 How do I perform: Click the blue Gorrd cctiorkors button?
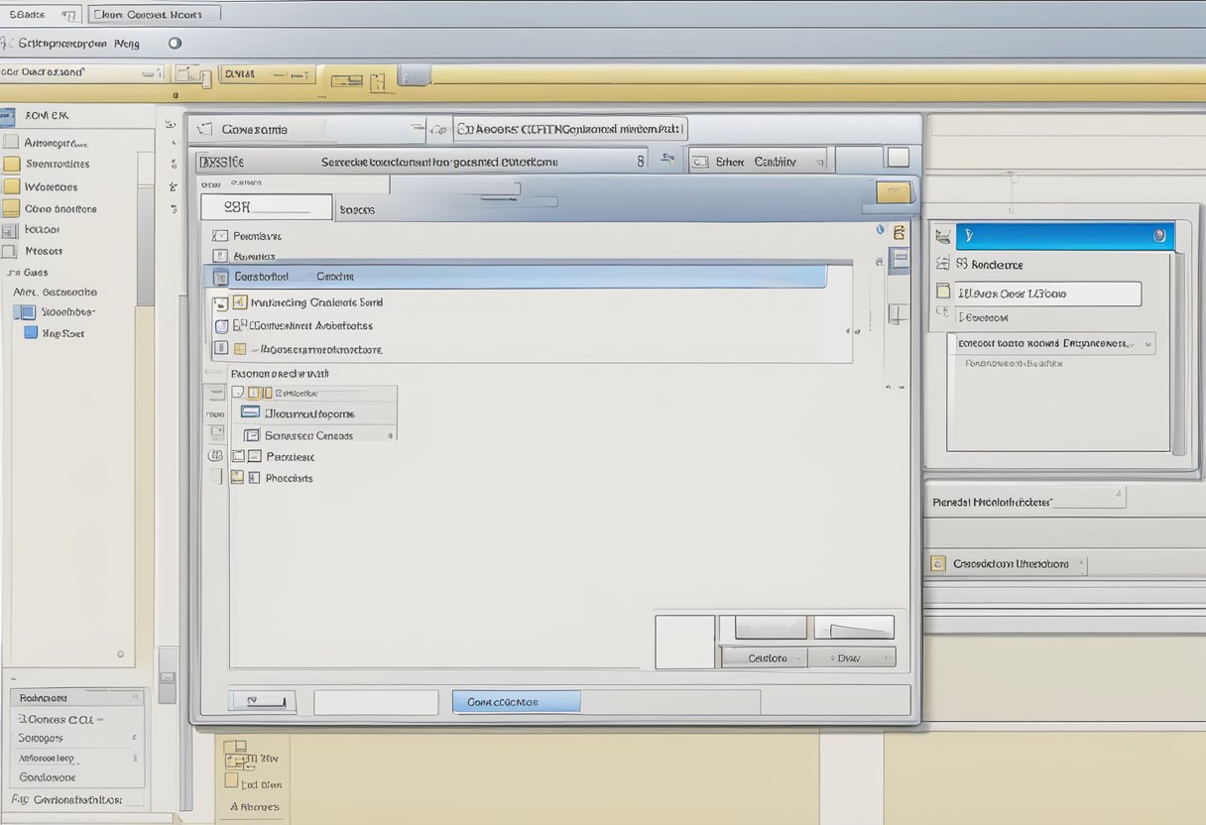[516, 702]
